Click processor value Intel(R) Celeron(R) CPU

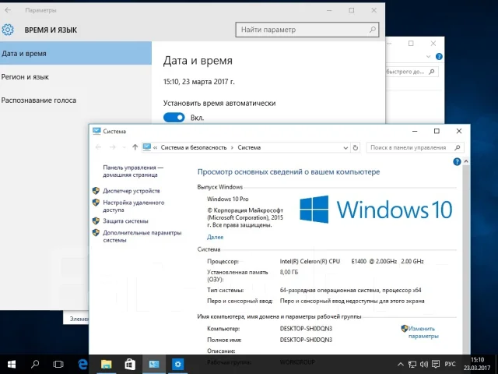(x=310, y=262)
